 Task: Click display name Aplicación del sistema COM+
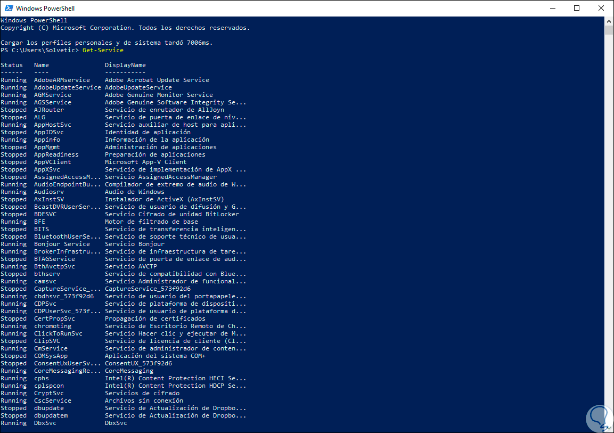[155, 356]
